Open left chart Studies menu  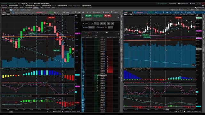click(x=106, y=12)
